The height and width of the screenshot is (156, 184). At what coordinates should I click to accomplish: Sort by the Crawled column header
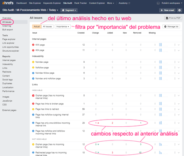pyautogui.click(x=81, y=33)
